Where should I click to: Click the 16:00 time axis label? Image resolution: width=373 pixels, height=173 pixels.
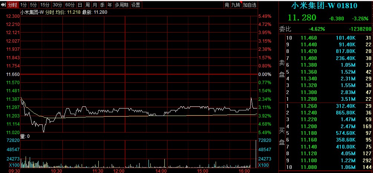click(244, 171)
